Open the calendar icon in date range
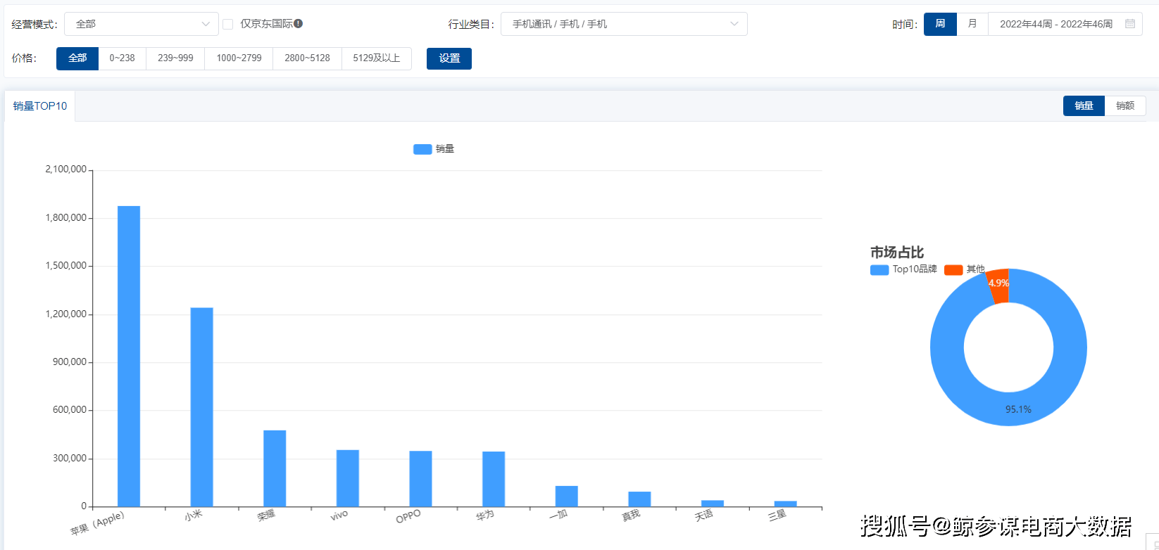1159x550 pixels. (1130, 24)
